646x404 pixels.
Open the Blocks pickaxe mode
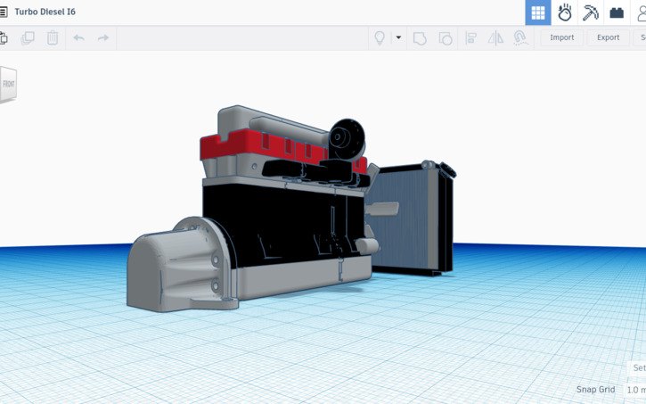(591, 12)
